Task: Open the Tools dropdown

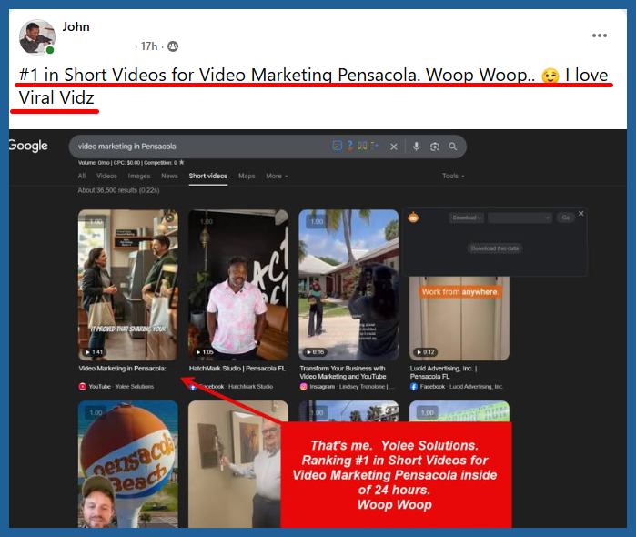Action: [x=453, y=176]
